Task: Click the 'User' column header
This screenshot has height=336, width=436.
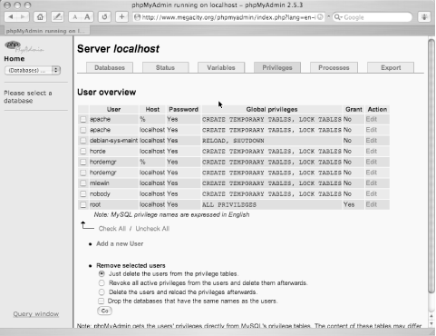Action: tap(113, 109)
